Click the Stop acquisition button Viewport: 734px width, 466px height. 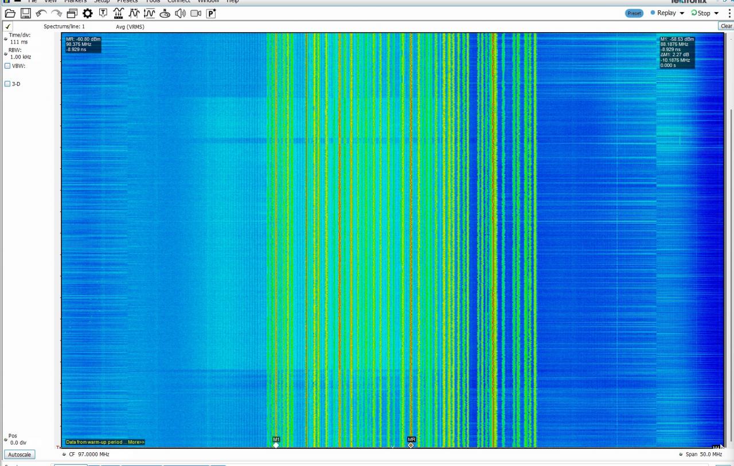pyautogui.click(x=701, y=13)
